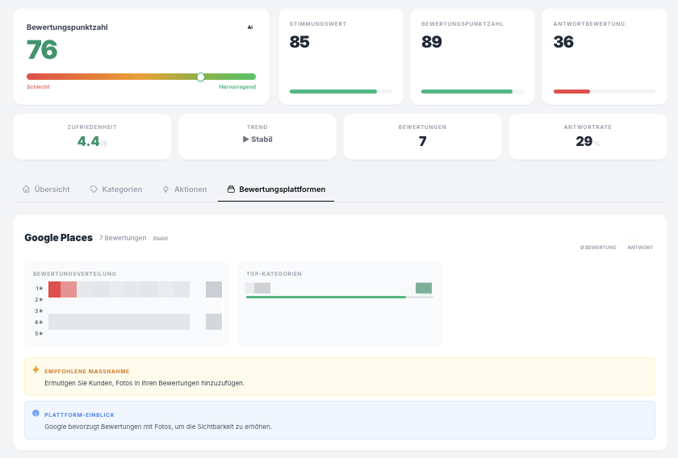The width and height of the screenshot is (678, 458).
Task: Click the progress bar under small Bewertungspunktzahl 89
Action: (x=467, y=92)
